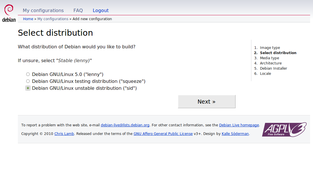
Task: Visit Chris Lamb link in footer
Action: (64, 134)
